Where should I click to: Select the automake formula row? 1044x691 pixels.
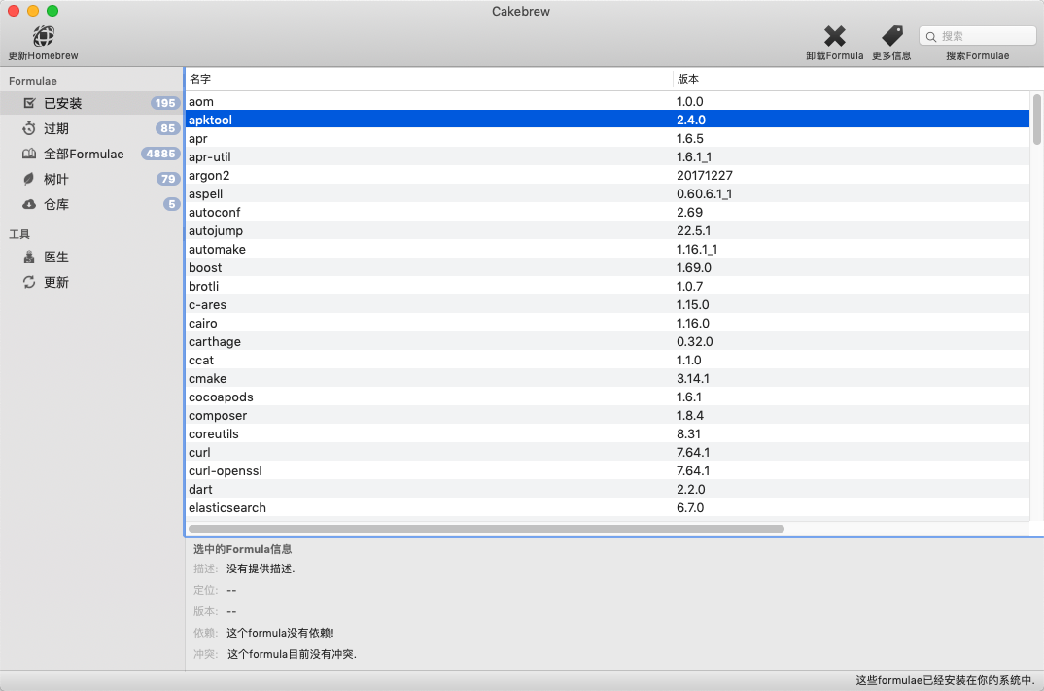(608, 249)
